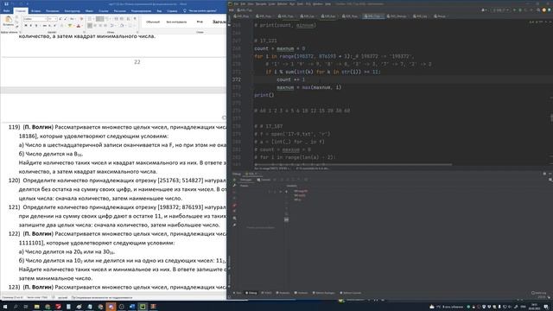Select the first editor tab in PyCharm
This screenshot has width=553, height=311.
point(243,16)
